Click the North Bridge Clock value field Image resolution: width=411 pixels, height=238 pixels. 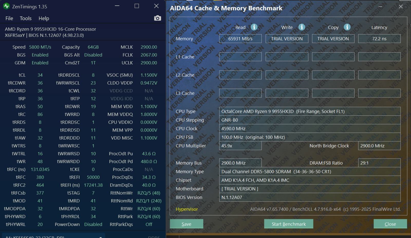(379, 146)
